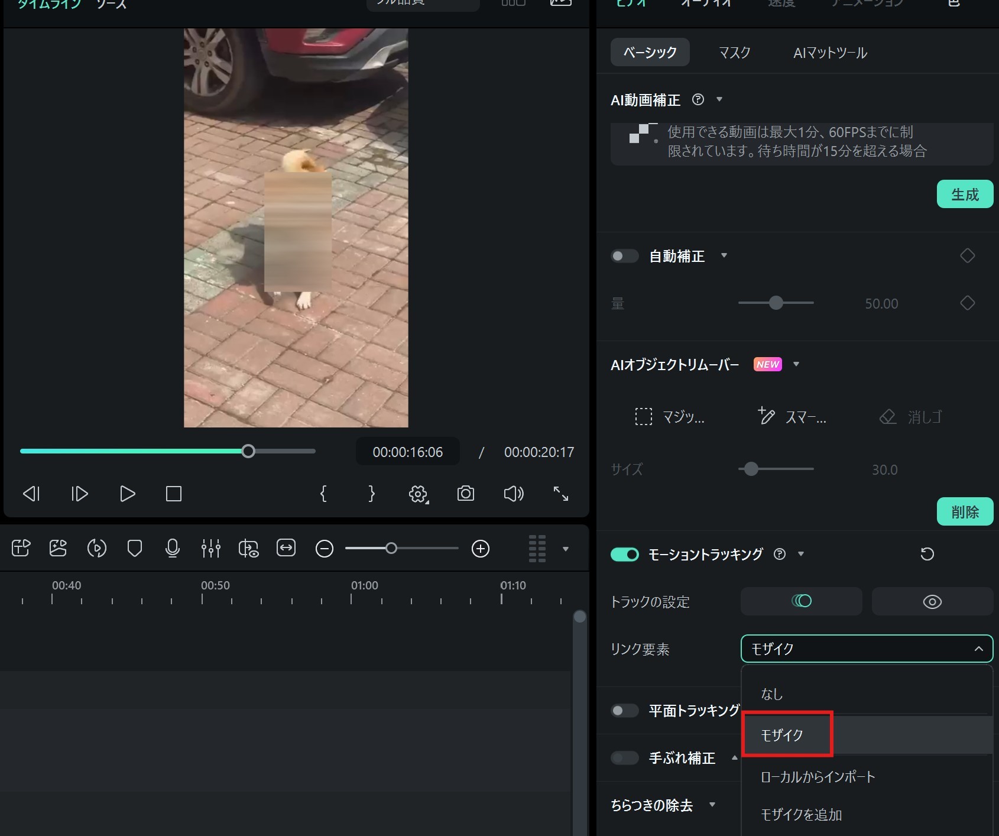Click the volume speaker icon

pyautogui.click(x=514, y=494)
